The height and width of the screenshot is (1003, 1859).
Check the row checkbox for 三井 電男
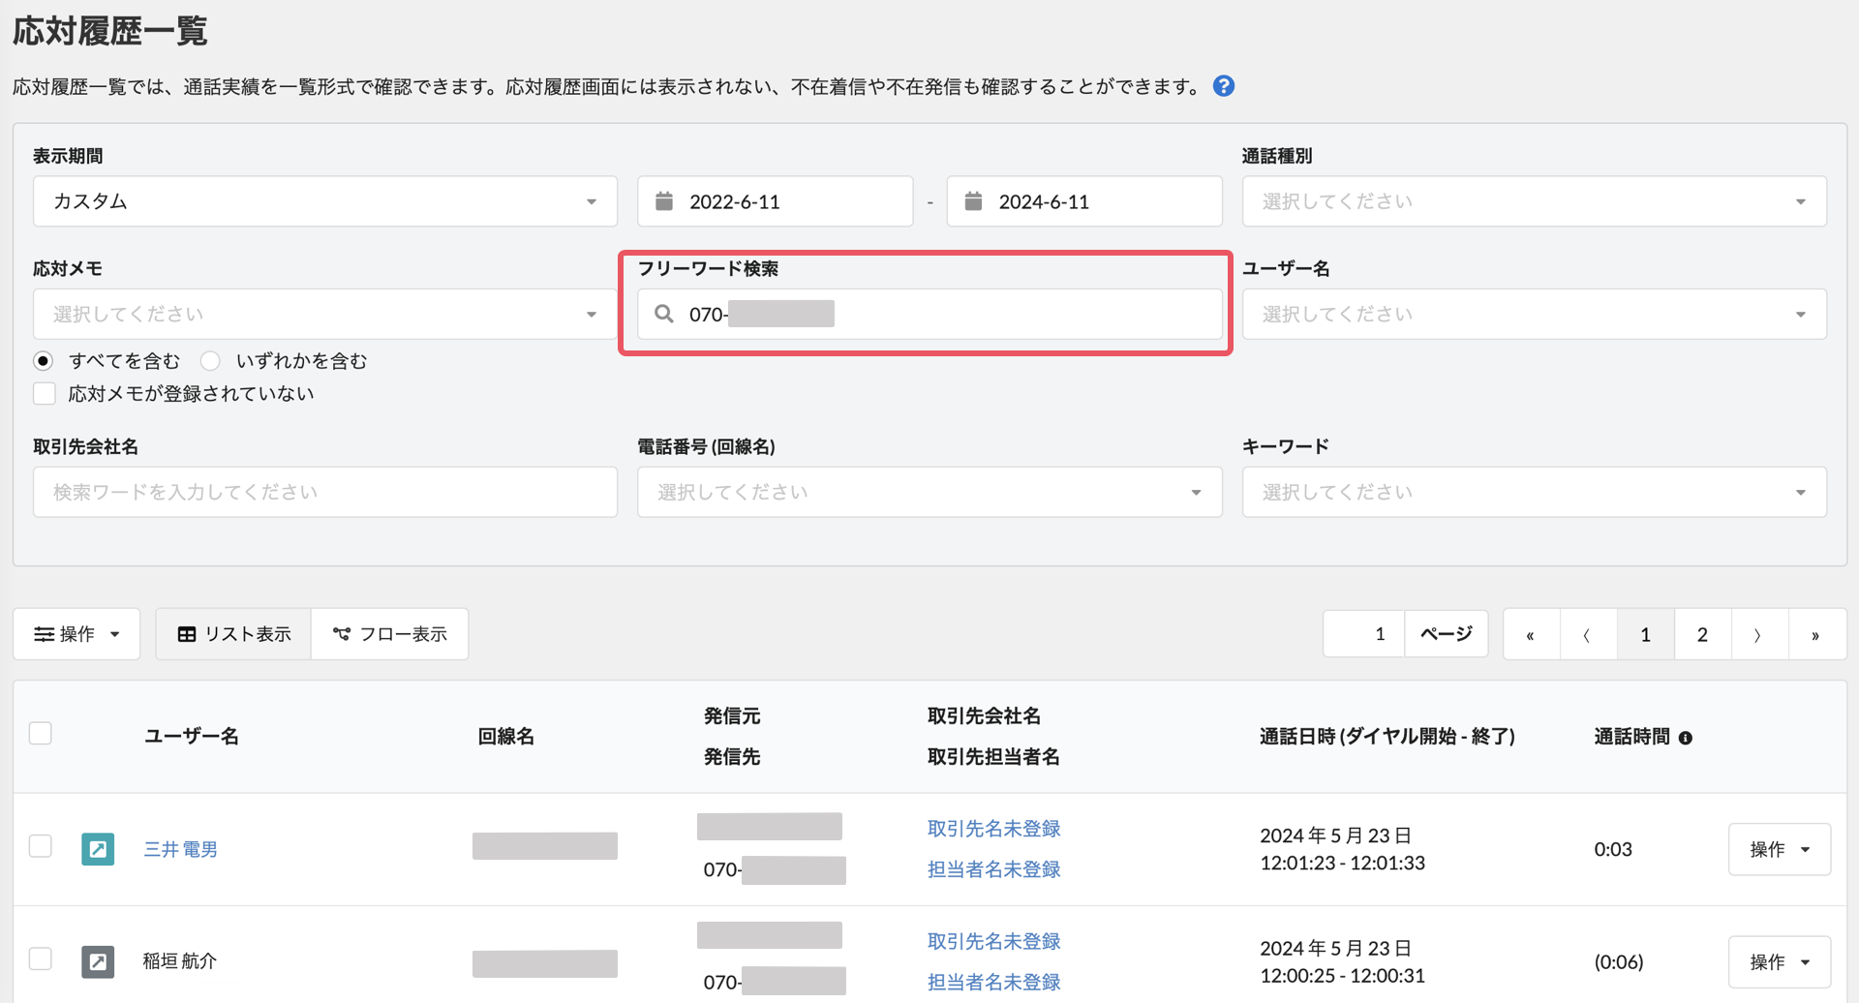click(41, 846)
